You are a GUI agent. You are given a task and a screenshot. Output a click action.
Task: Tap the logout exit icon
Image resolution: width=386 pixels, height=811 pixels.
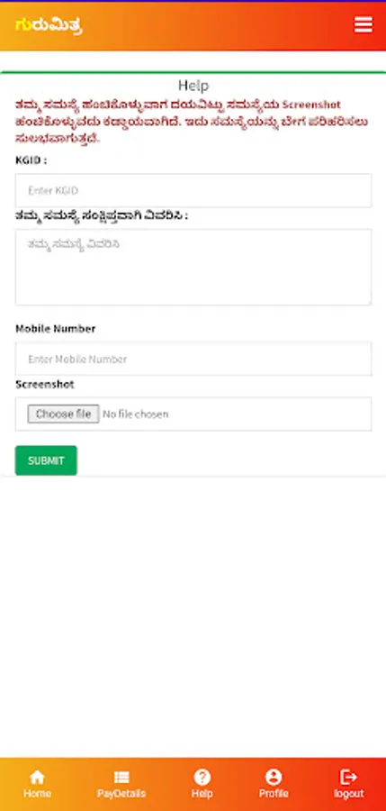click(x=348, y=777)
